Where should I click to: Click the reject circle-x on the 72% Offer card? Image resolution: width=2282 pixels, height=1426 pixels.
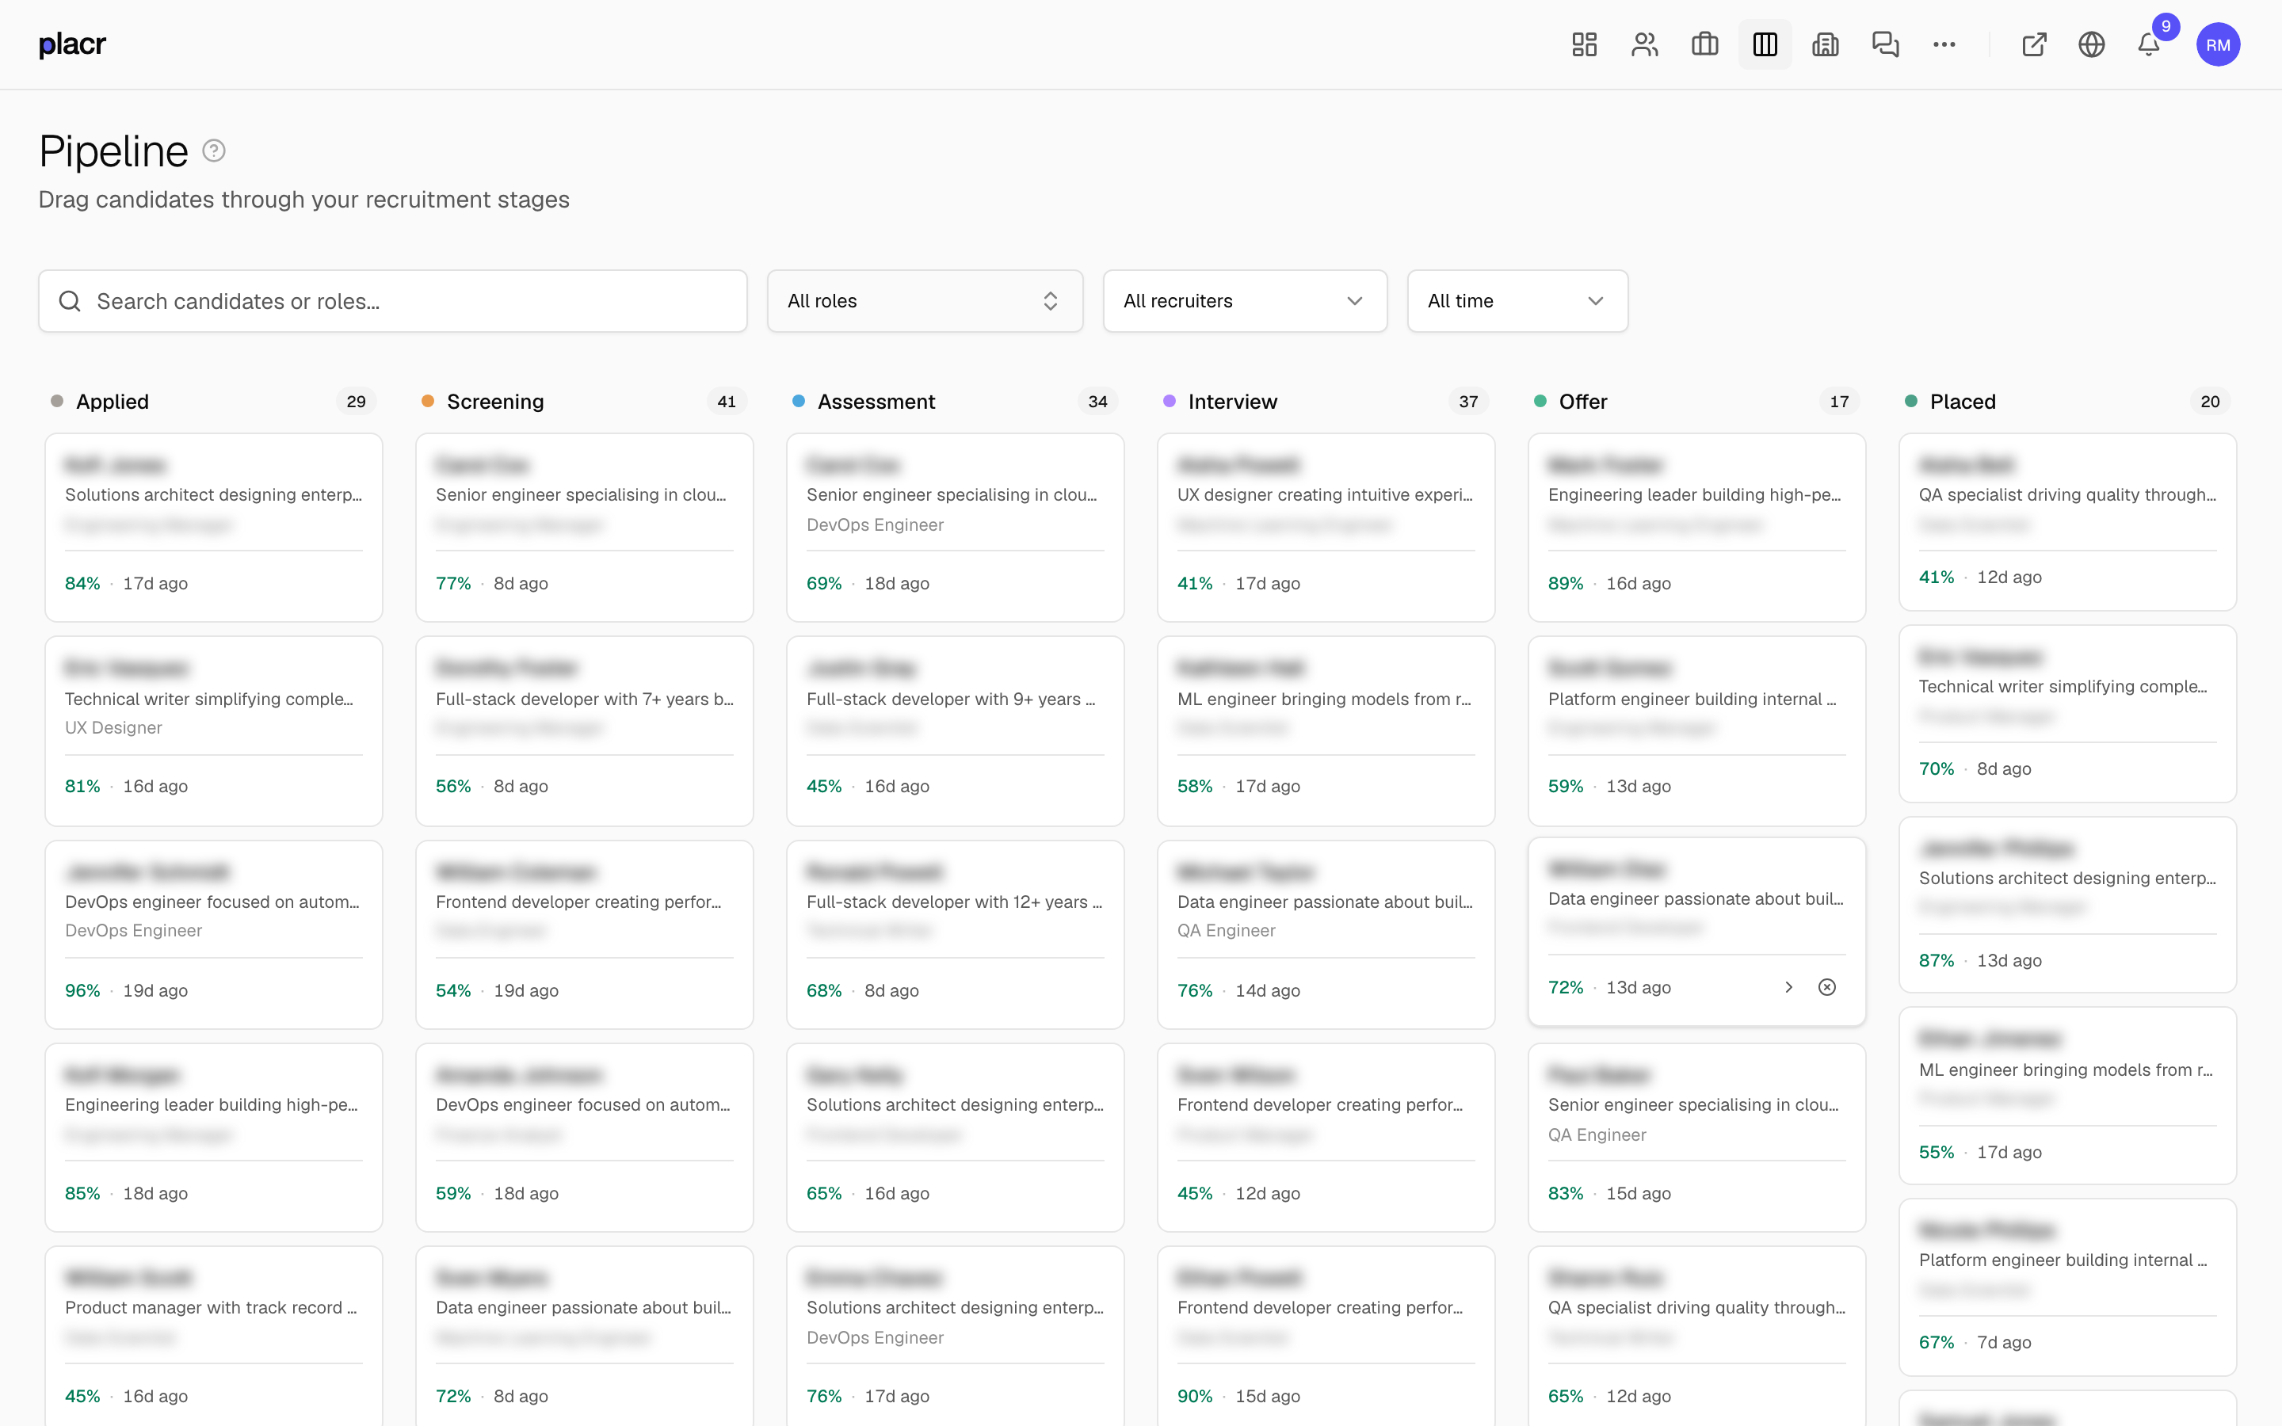pyautogui.click(x=1827, y=987)
